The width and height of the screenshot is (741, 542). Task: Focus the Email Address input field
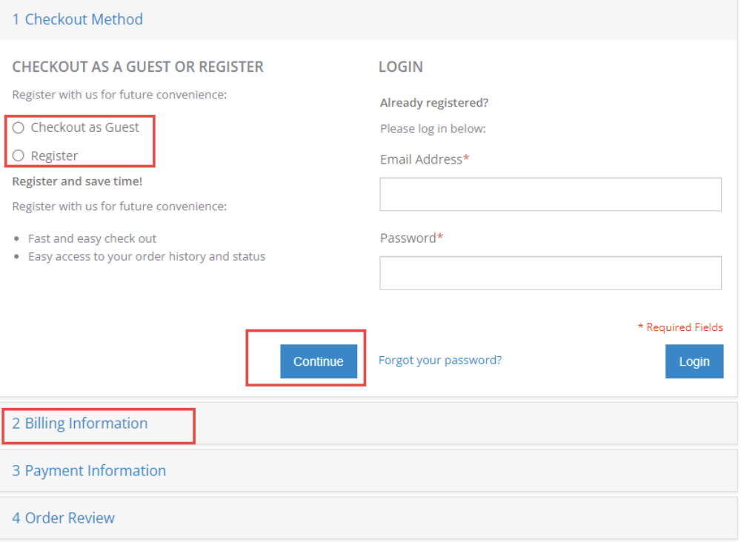pyautogui.click(x=550, y=194)
